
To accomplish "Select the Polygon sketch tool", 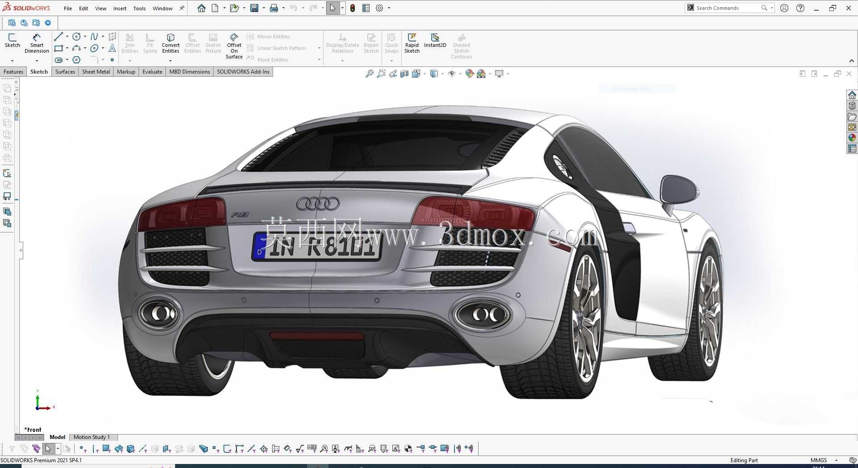I will 76,60.
